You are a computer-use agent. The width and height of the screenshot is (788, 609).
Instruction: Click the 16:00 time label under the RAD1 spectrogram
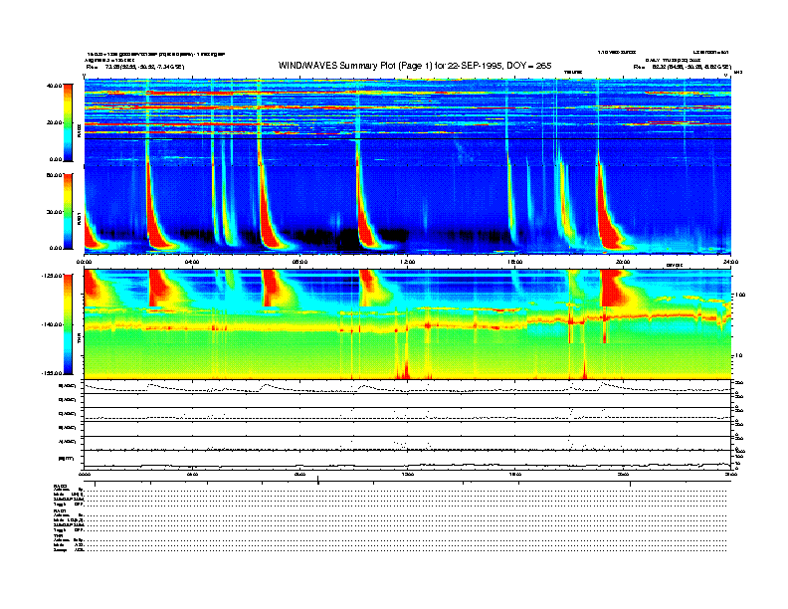point(514,262)
